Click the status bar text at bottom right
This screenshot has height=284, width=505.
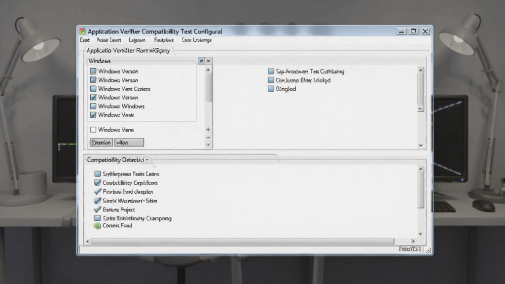coord(409,249)
